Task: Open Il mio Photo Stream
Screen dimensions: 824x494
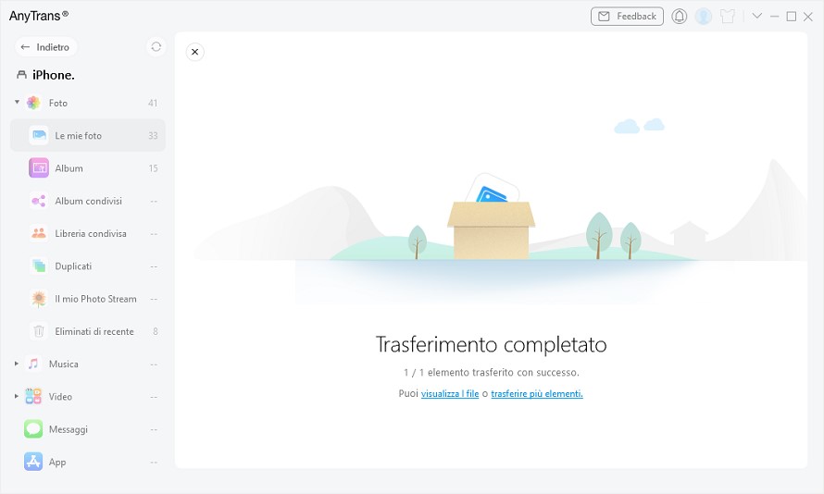Action: [94, 299]
